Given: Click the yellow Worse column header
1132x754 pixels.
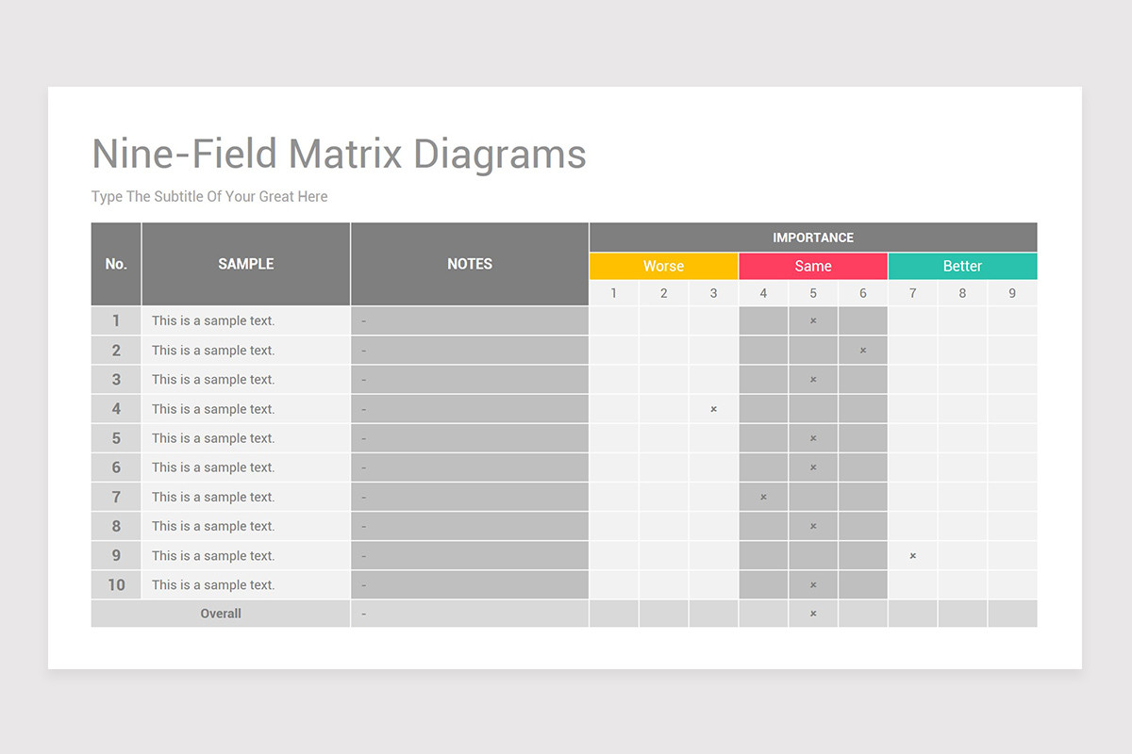Looking at the screenshot, I should tap(663, 266).
